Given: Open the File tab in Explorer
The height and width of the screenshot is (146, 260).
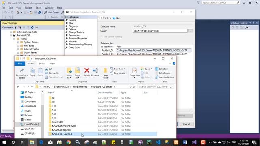Looking at the screenshot, I should 20,64.
